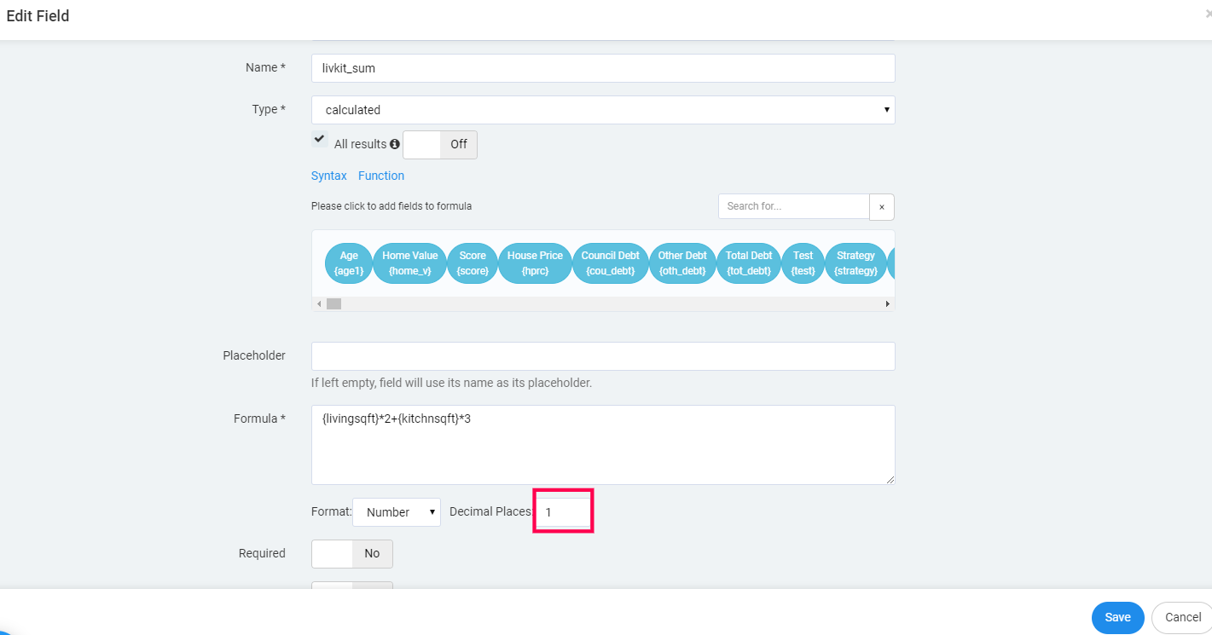Add the House Price field chip

535,263
